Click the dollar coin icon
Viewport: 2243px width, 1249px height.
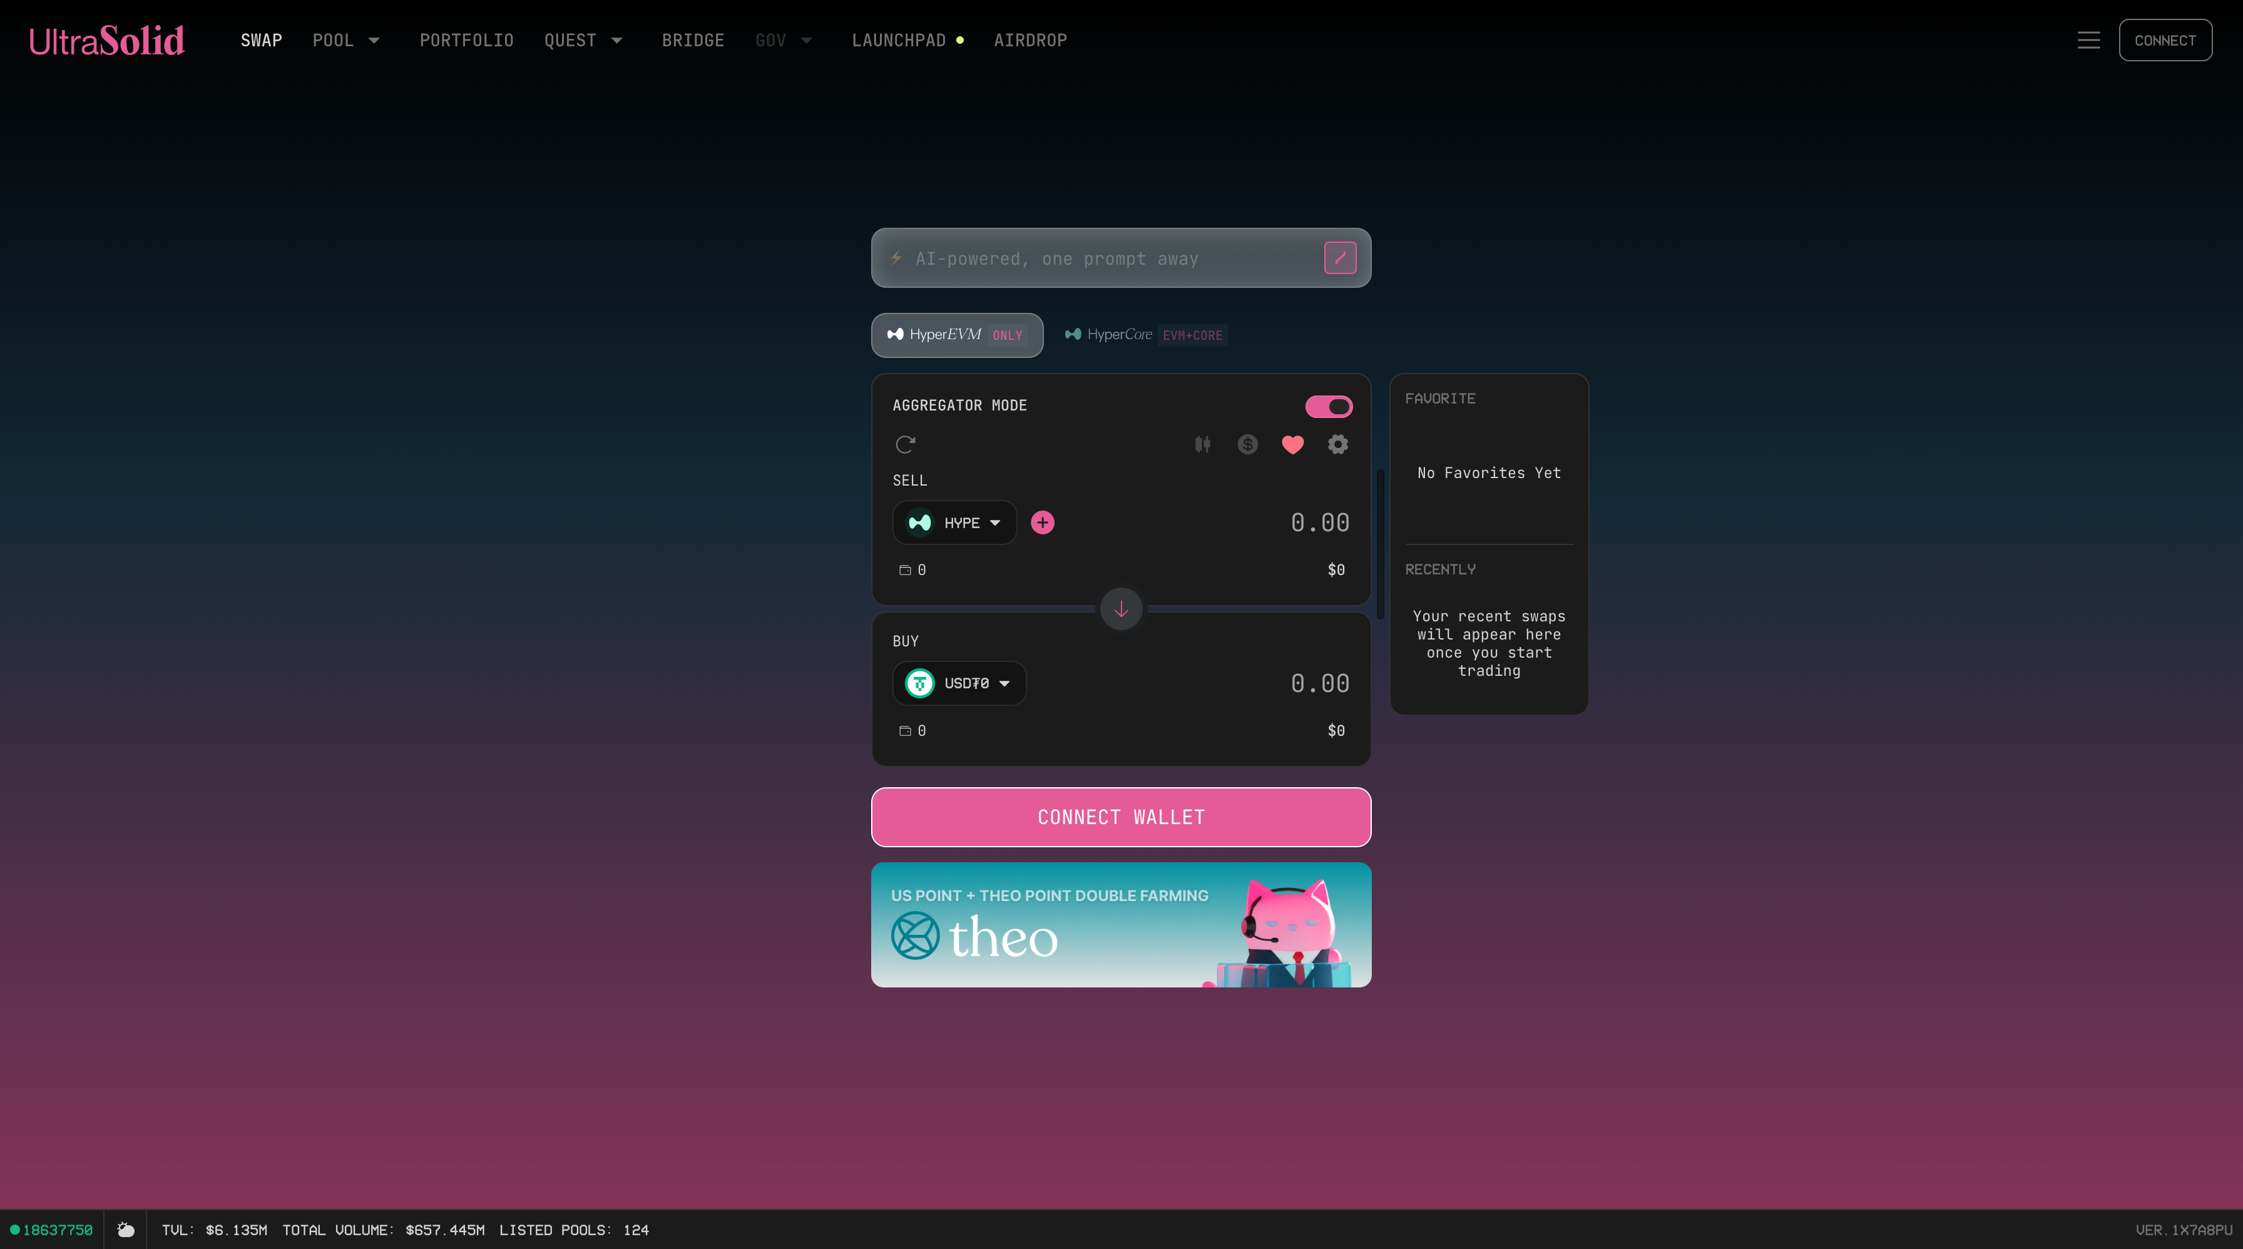pyautogui.click(x=1248, y=445)
